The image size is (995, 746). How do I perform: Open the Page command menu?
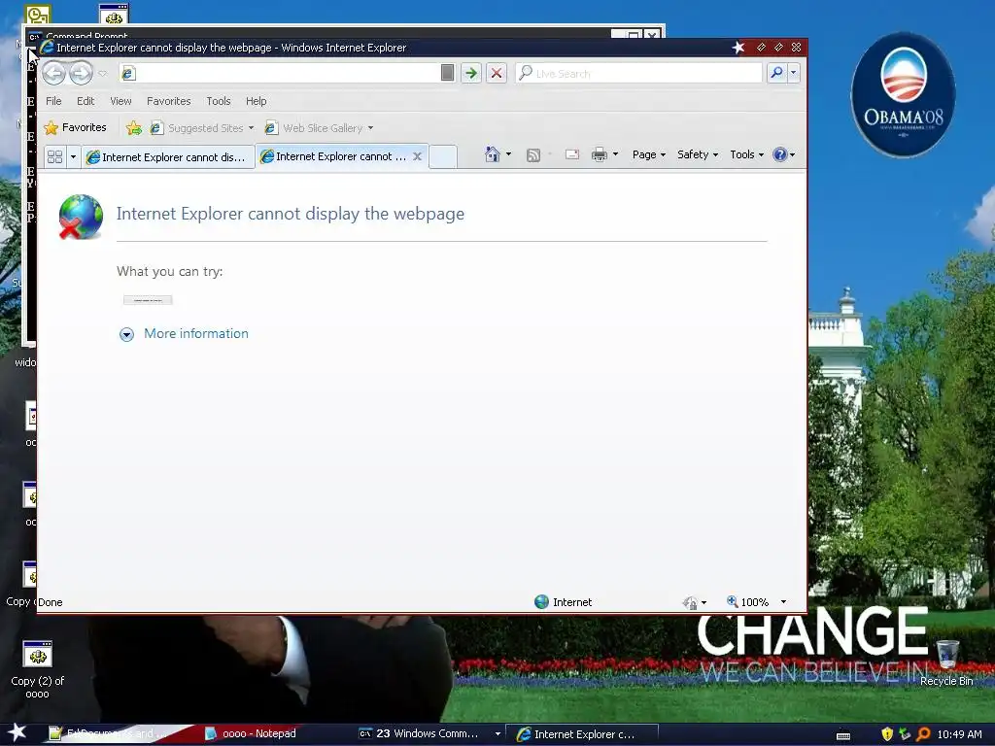coord(648,154)
